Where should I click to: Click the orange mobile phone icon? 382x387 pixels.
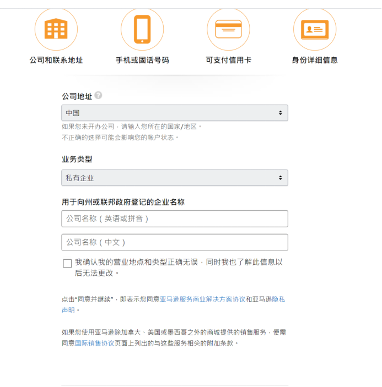pos(142,29)
